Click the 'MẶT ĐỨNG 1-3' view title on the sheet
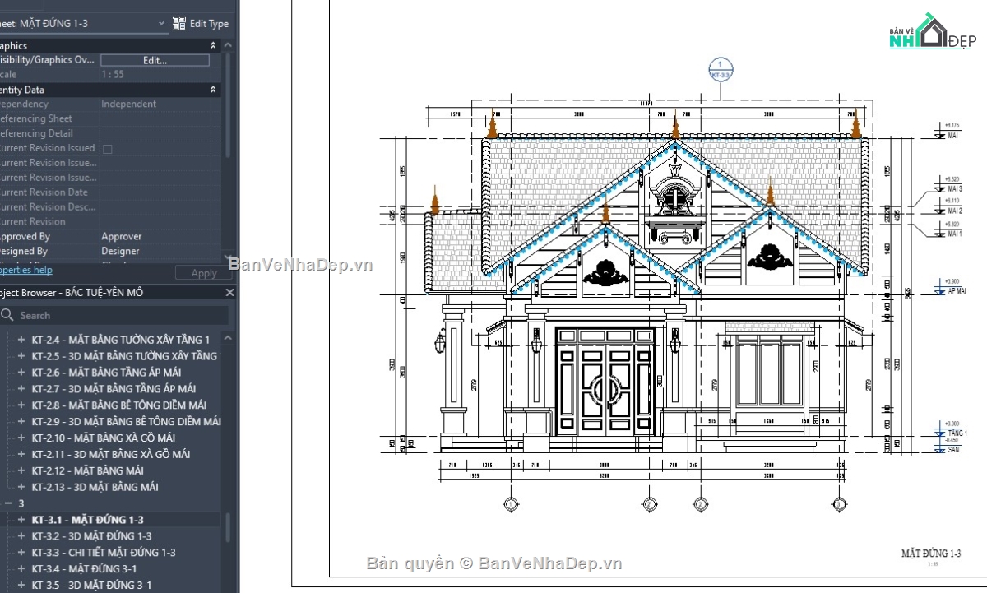The height and width of the screenshot is (593, 987). pyautogui.click(x=931, y=554)
